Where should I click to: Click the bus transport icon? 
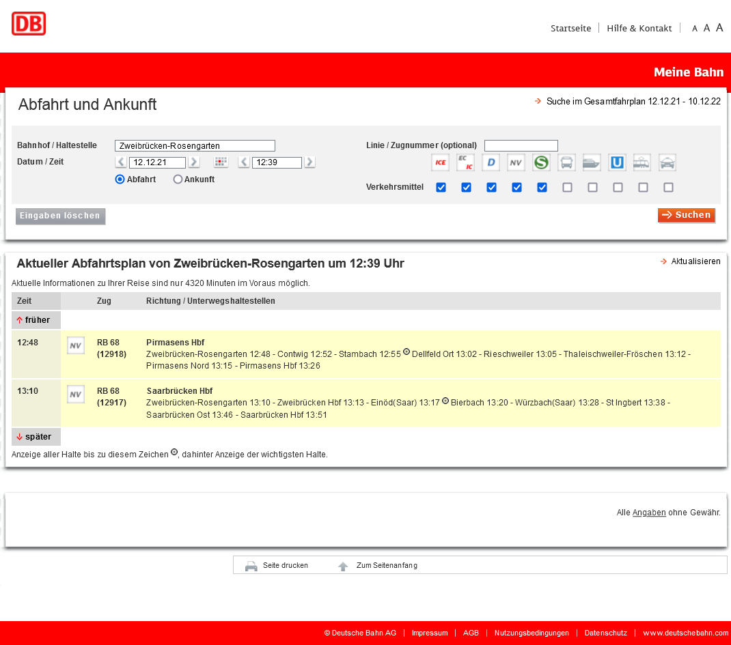pyautogui.click(x=566, y=162)
